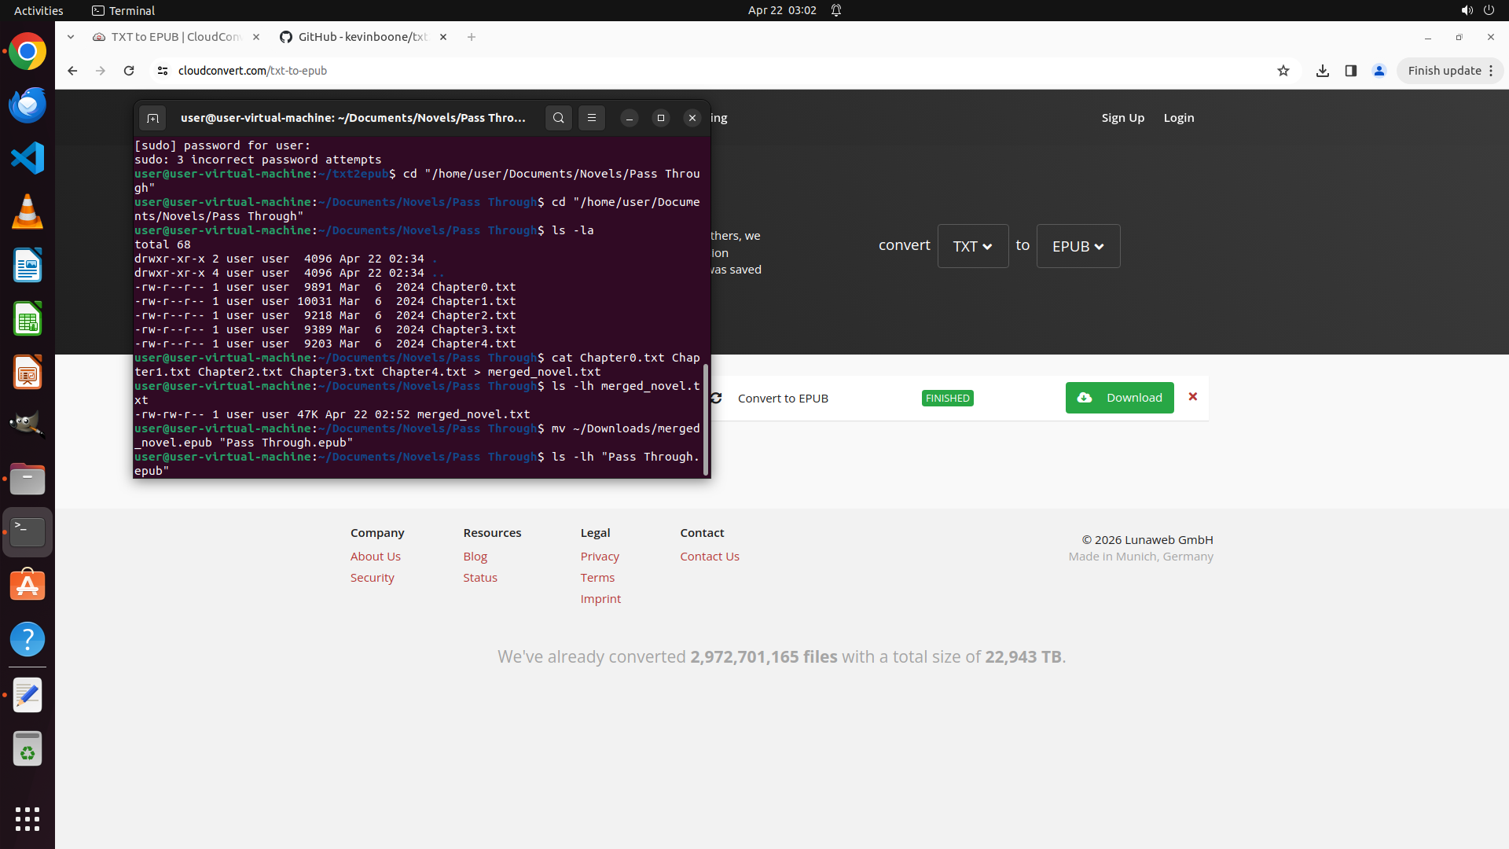The image size is (1509, 849).
Task: Click the green Download button
Action: (1119, 398)
